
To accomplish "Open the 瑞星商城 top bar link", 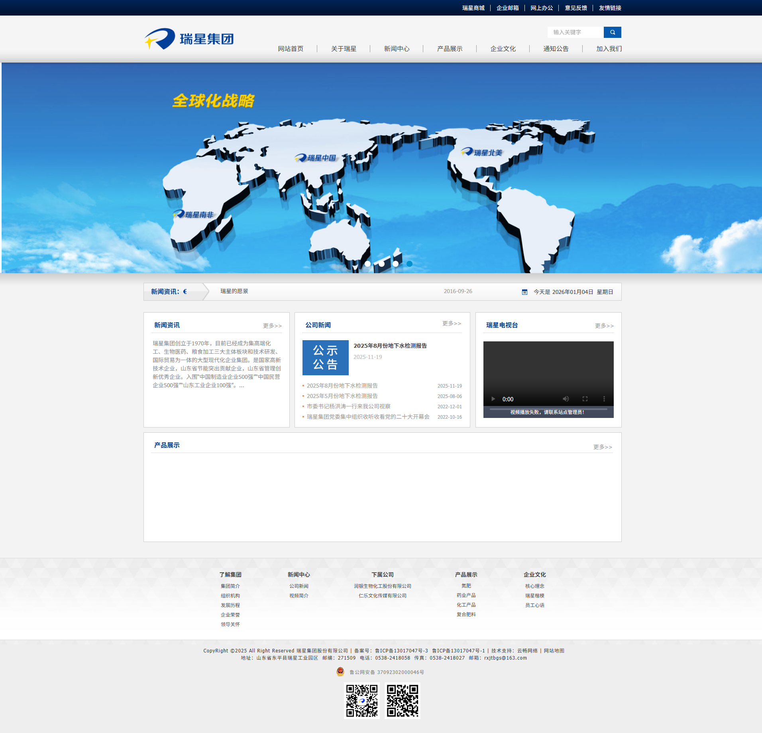I will click(x=473, y=8).
